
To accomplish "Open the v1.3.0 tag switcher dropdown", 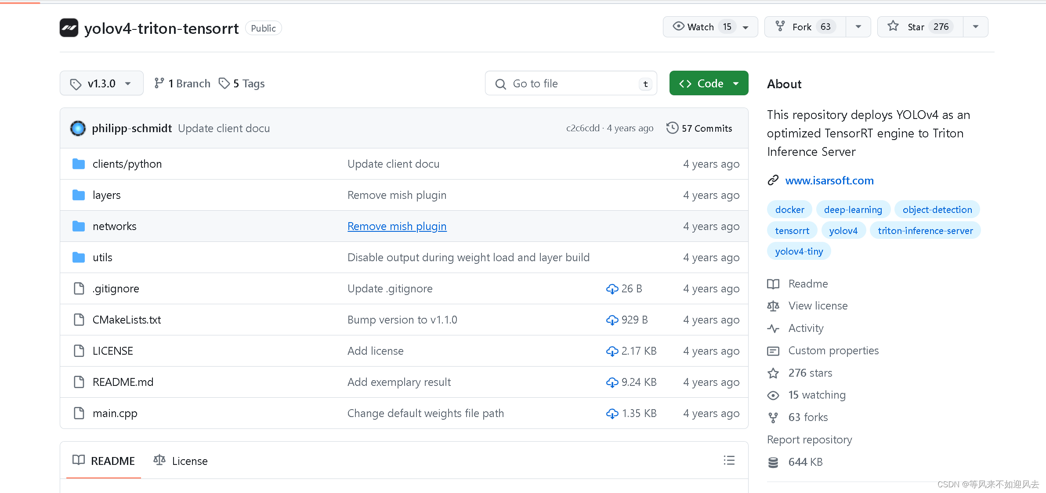I will click(x=101, y=83).
